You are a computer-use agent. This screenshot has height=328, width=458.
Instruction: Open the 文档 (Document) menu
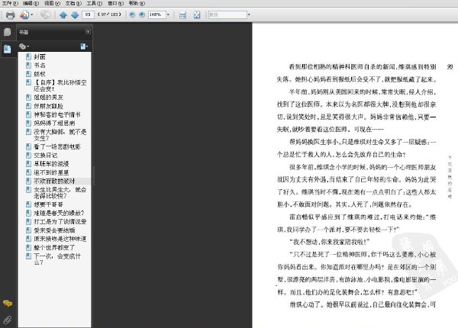click(x=73, y=3)
